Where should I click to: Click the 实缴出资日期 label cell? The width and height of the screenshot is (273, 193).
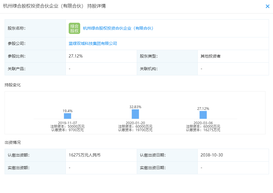coord(167,168)
